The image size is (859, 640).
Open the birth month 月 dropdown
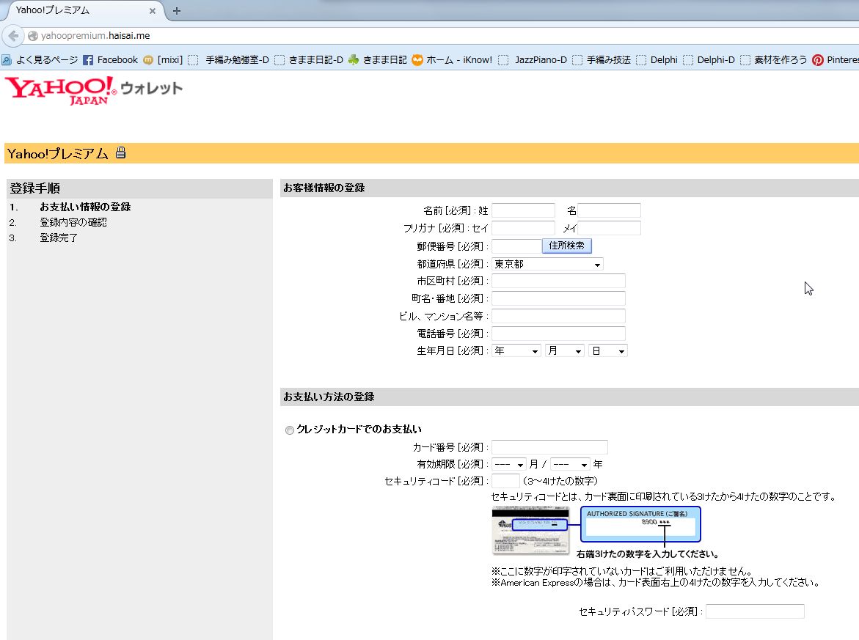point(564,350)
